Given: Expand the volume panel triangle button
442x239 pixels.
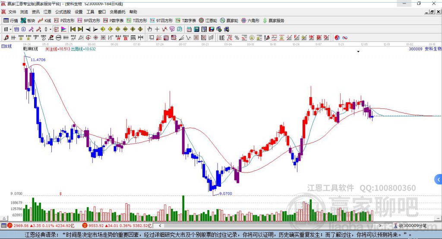Looking at the screenshot, I should click(4, 218).
